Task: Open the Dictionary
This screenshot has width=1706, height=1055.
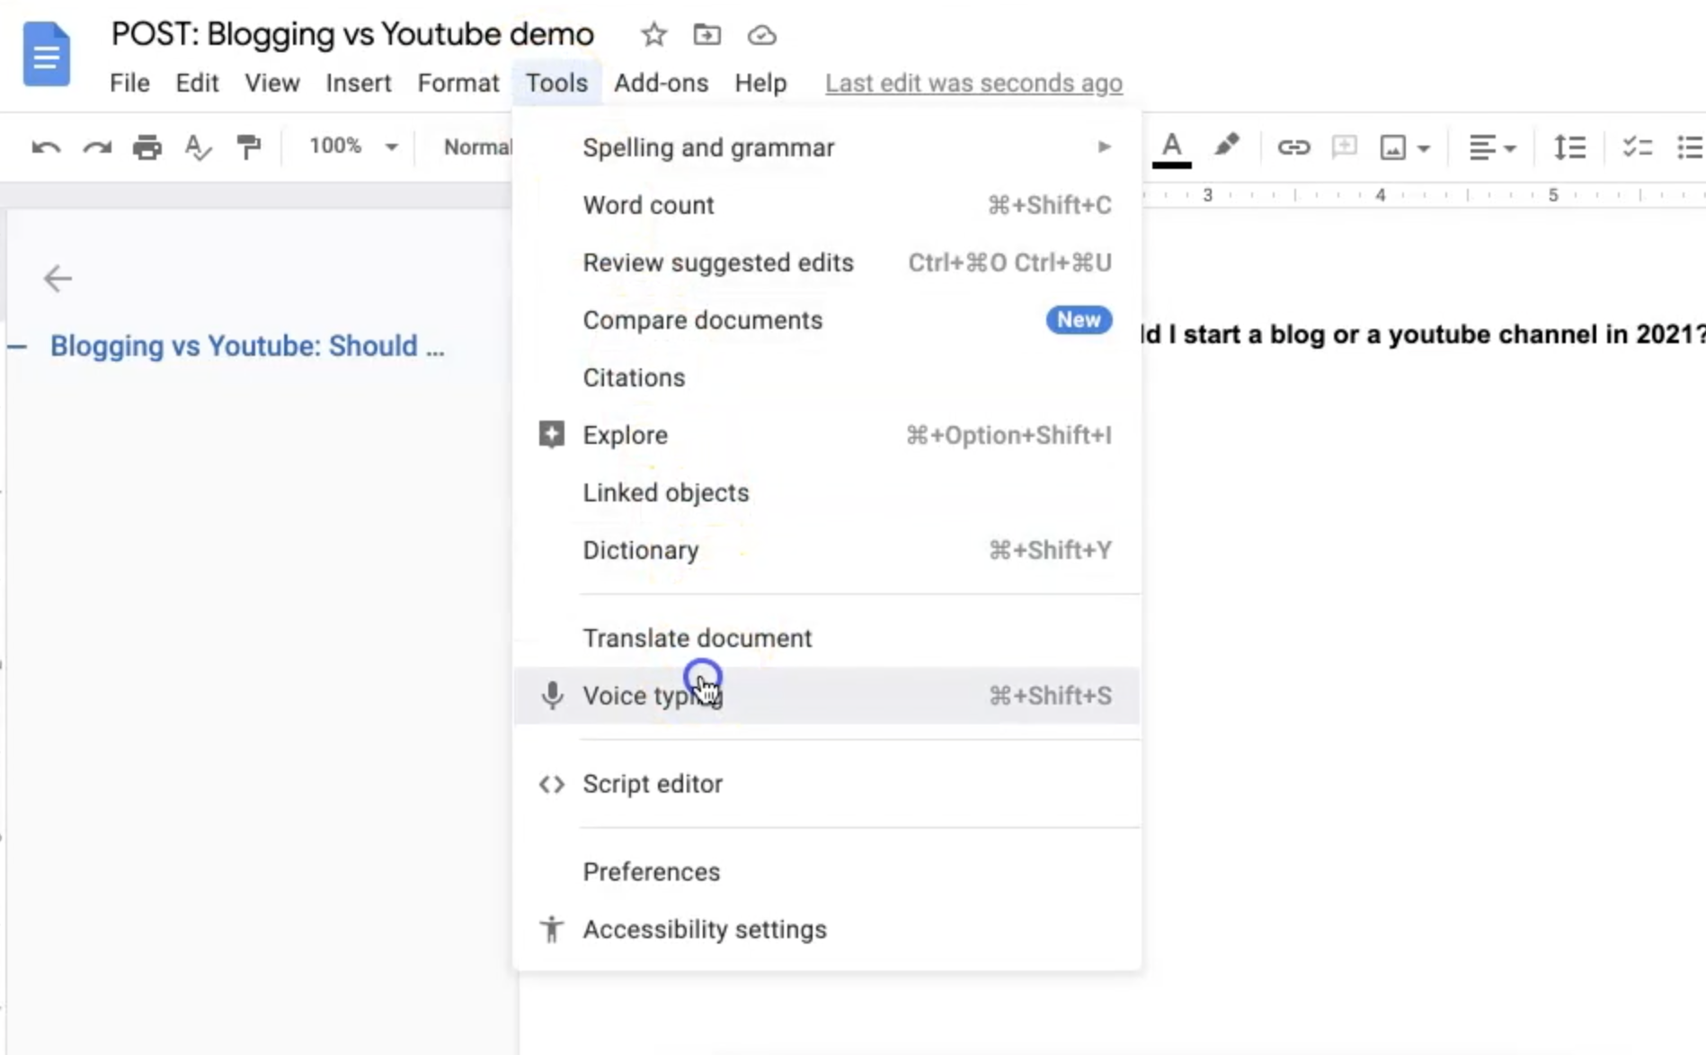Action: click(x=826, y=550)
